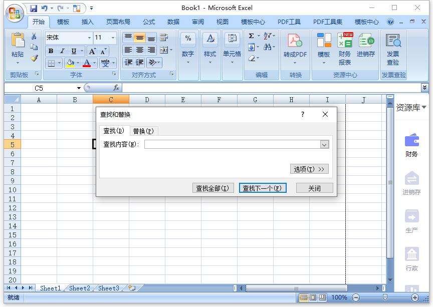This screenshot has height=307, width=433.
Task: Cut selection with the scissors icon
Action: 34,36
